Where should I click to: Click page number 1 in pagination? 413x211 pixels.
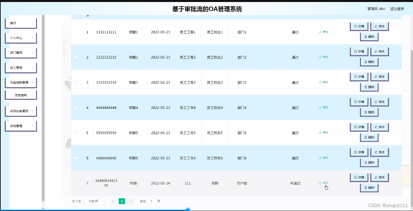122,201
